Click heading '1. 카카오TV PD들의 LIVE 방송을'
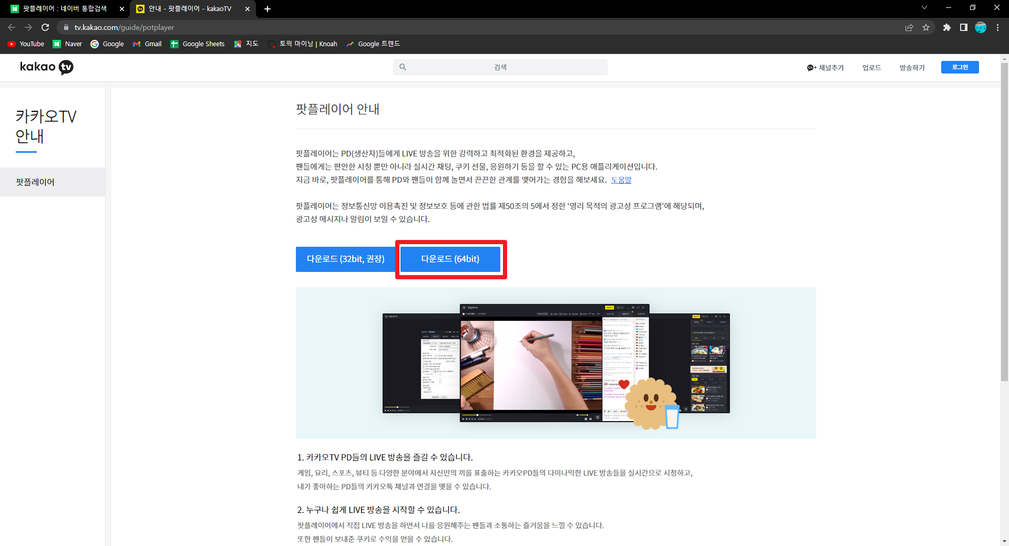The width and height of the screenshot is (1009, 546). click(385, 457)
